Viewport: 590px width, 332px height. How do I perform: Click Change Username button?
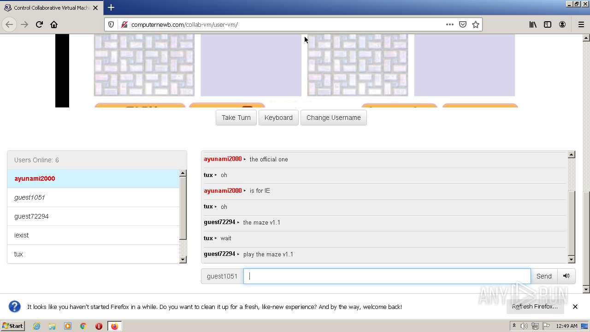[334, 118]
